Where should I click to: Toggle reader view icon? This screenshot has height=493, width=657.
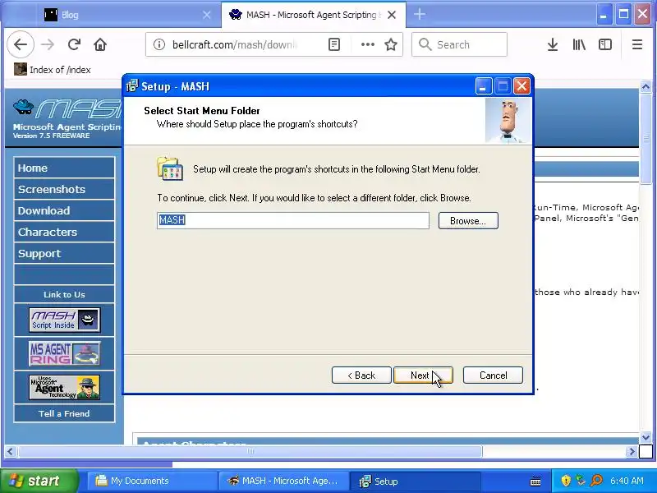(334, 44)
